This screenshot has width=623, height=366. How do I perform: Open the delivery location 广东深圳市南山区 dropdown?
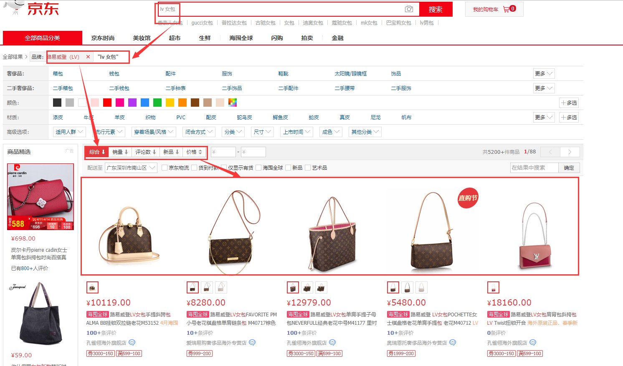[131, 168]
